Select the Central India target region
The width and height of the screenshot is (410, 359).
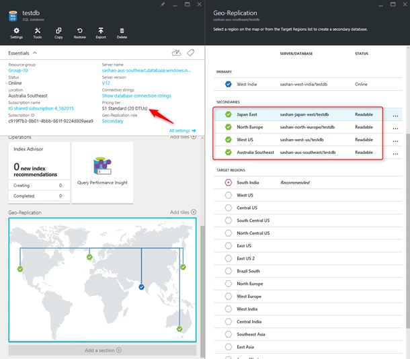pos(308,321)
